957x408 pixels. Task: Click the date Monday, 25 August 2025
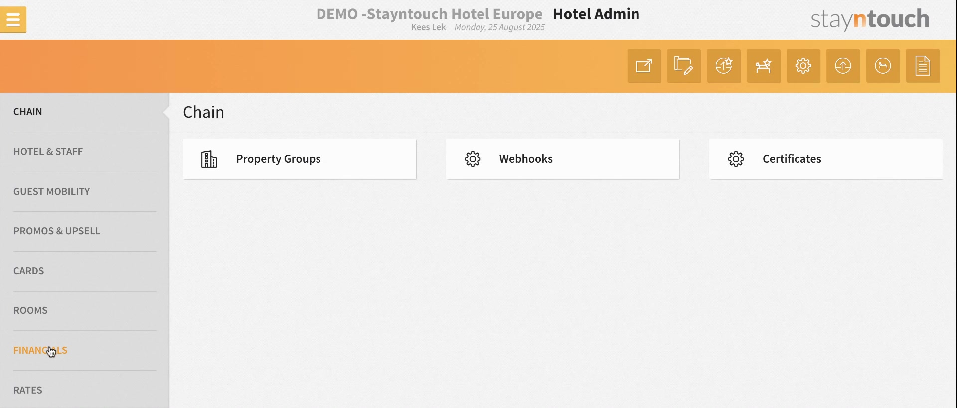tap(499, 27)
